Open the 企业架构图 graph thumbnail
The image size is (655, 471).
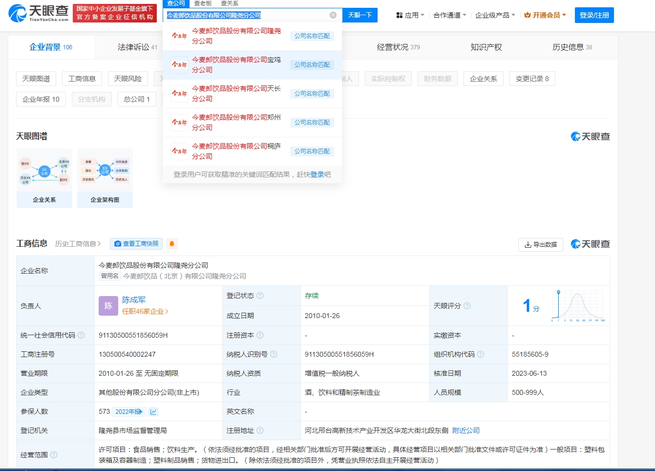[x=105, y=178]
